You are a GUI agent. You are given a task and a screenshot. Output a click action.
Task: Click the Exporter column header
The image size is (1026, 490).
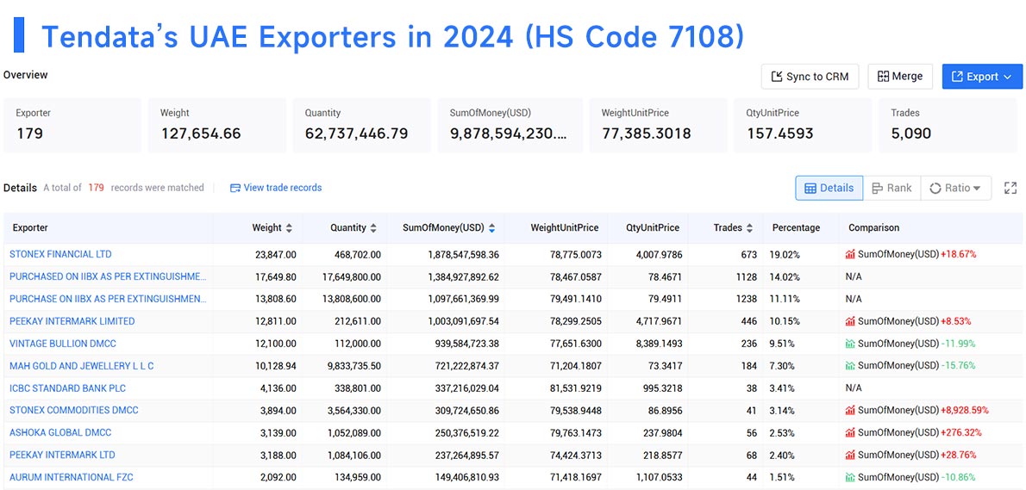pos(30,228)
